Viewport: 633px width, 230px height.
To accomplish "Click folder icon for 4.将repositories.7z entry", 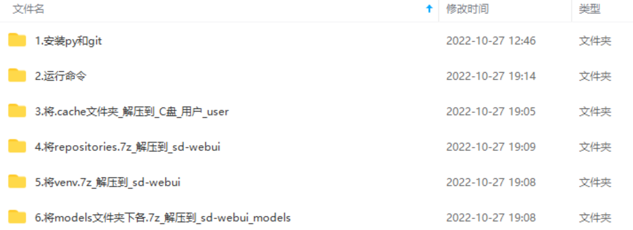I will coord(17,147).
